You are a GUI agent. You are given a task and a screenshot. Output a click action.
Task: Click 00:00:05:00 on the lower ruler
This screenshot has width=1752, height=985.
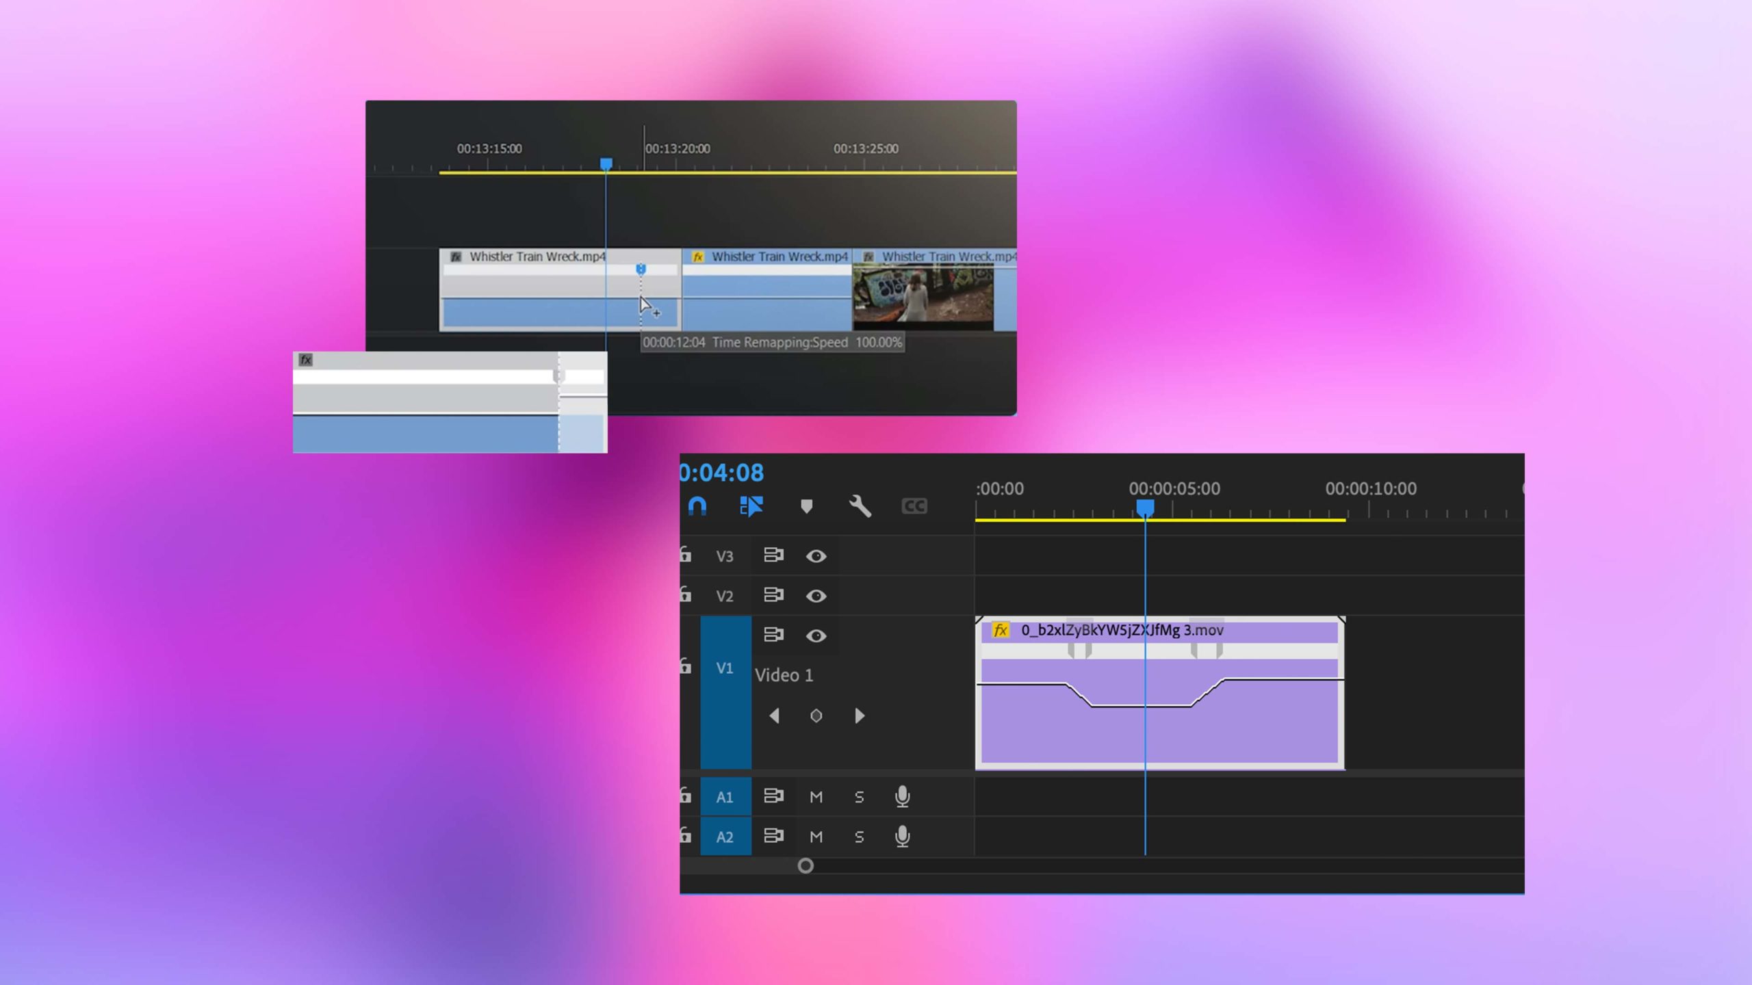(x=1174, y=488)
